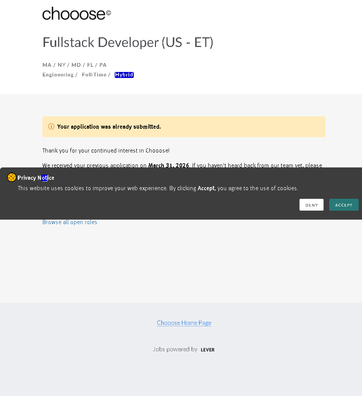The height and width of the screenshot is (396, 362).
Task: Click the Full-Time commitment label
Action: point(94,75)
